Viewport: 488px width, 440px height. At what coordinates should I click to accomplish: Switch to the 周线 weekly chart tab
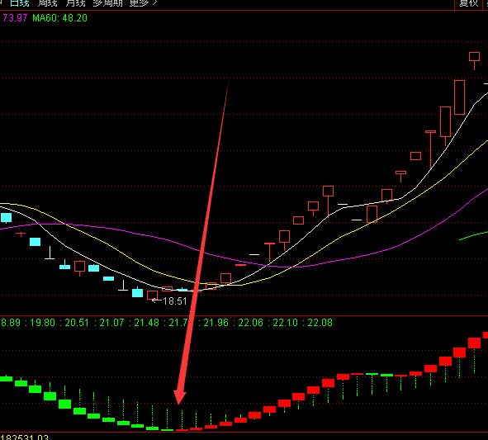click(x=47, y=3)
